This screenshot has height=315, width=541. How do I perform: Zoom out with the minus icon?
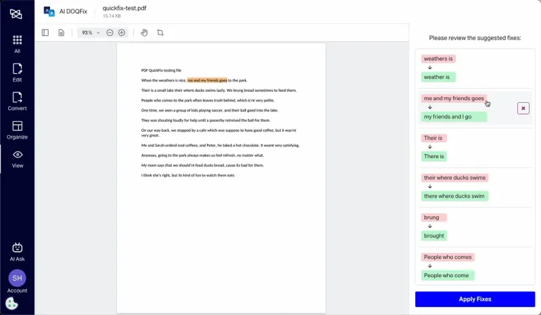[110, 32]
